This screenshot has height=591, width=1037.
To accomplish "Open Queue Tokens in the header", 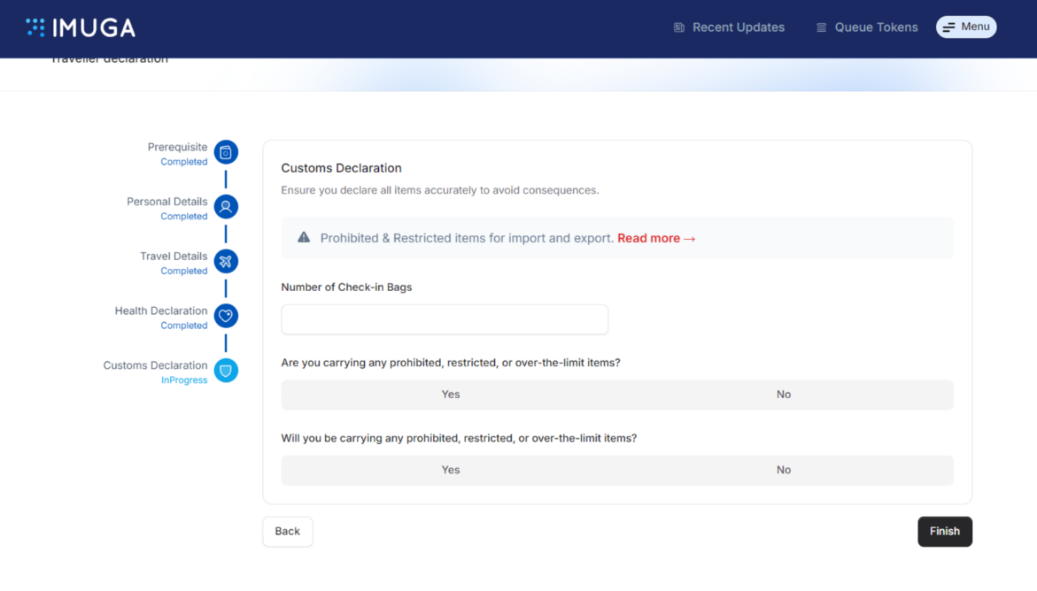I will (876, 27).
